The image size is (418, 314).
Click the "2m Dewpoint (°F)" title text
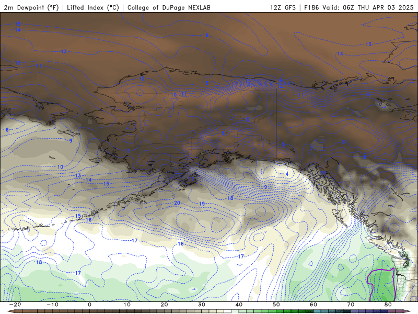(x=31, y=7)
